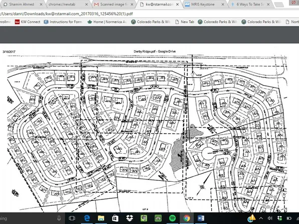Close the MRIS Keystone tab
This screenshot has height=224, width=299.
223,4
